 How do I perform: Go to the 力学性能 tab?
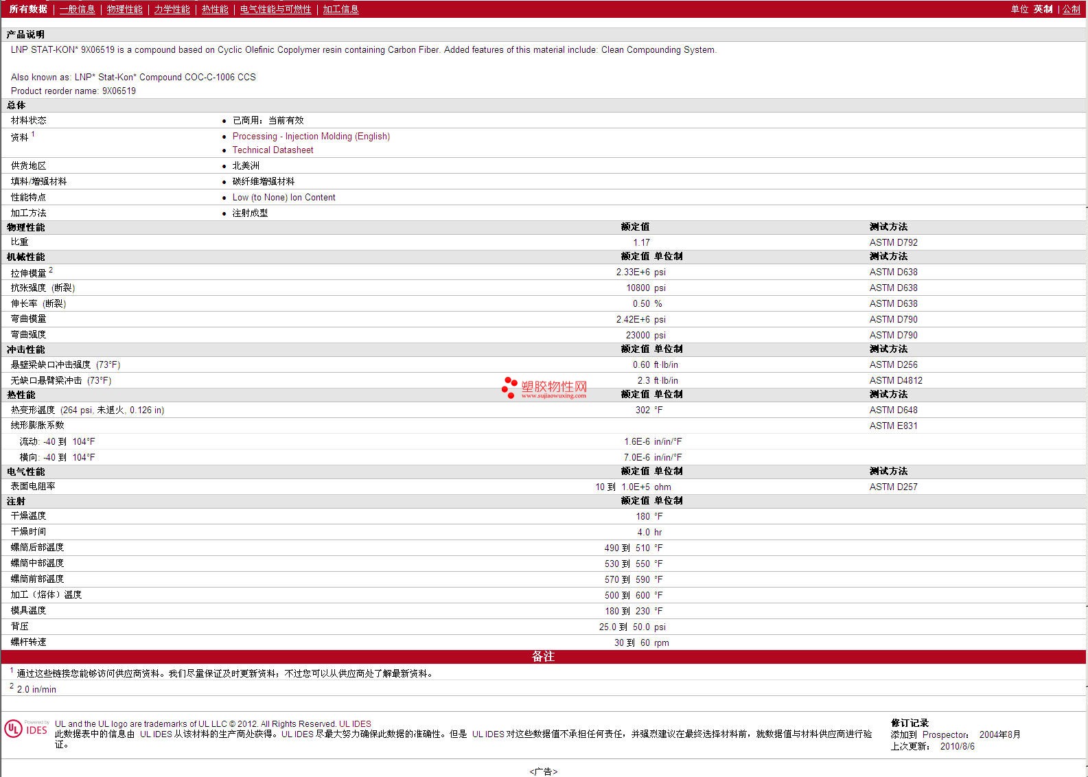[x=172, y=9]
